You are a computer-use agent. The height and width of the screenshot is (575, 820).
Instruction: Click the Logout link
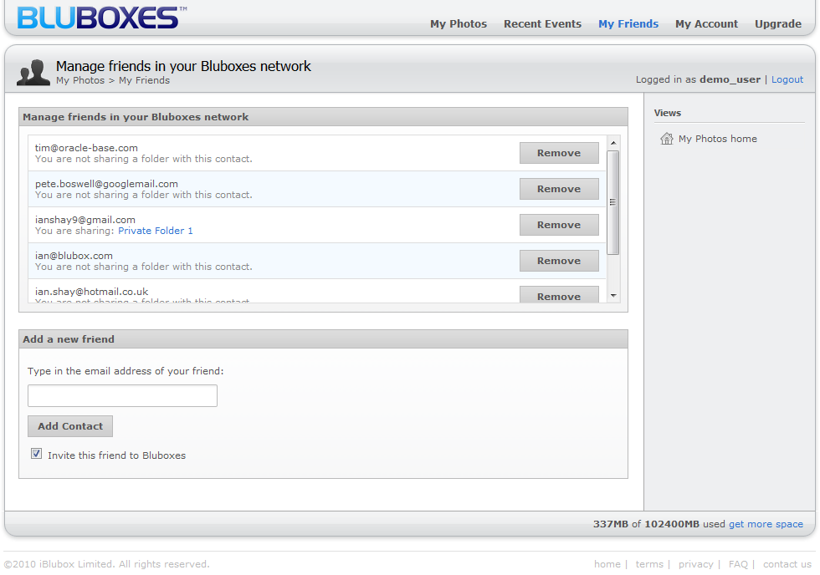click(x=787, y=79)
